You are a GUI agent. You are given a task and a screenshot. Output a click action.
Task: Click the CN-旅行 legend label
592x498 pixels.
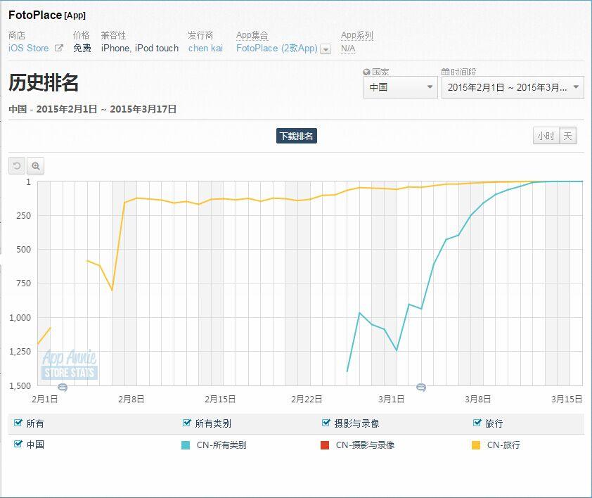503,445
